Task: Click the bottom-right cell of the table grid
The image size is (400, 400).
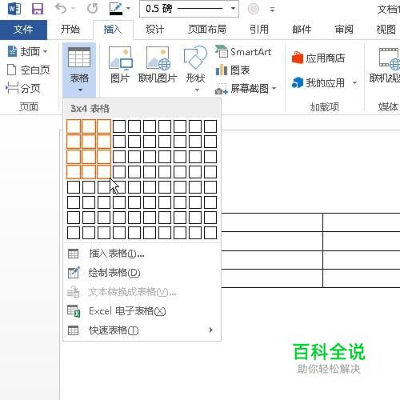Action: (210, 233)
